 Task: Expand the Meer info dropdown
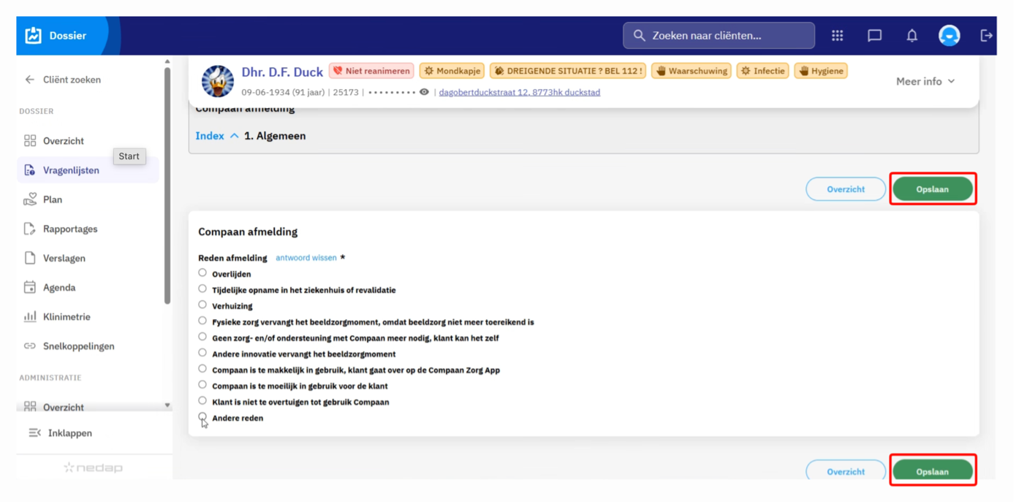(x=925, y=81)
